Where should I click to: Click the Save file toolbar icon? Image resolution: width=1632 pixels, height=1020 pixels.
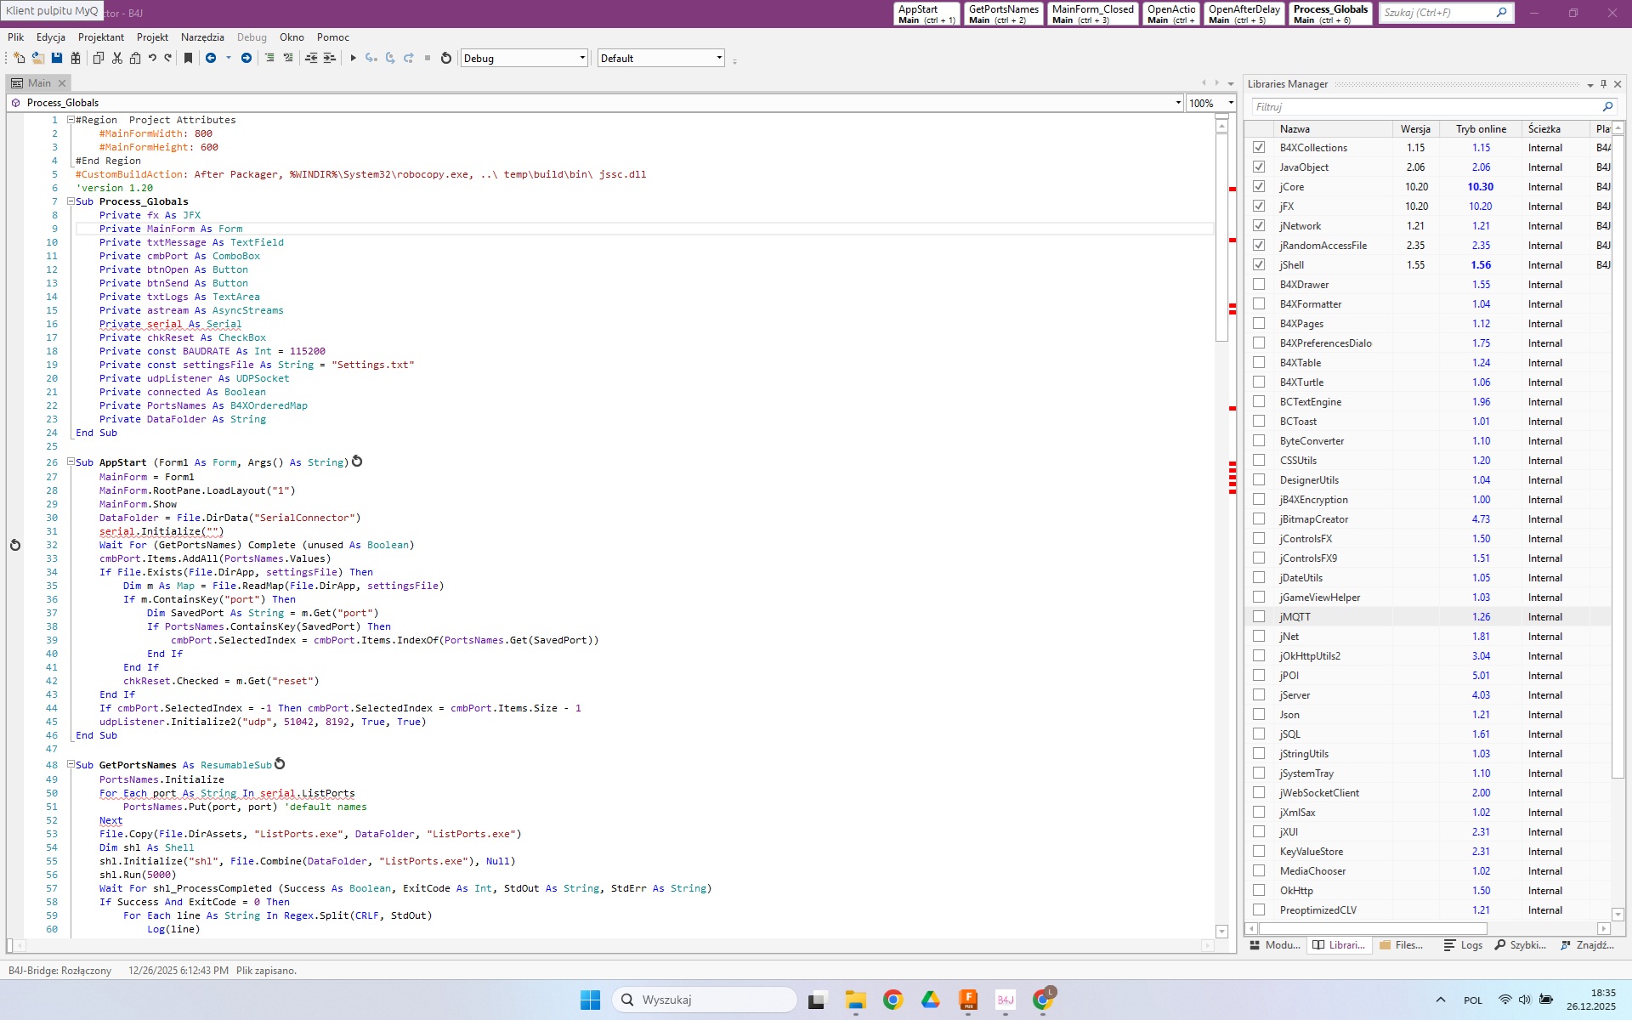[57, 58]
